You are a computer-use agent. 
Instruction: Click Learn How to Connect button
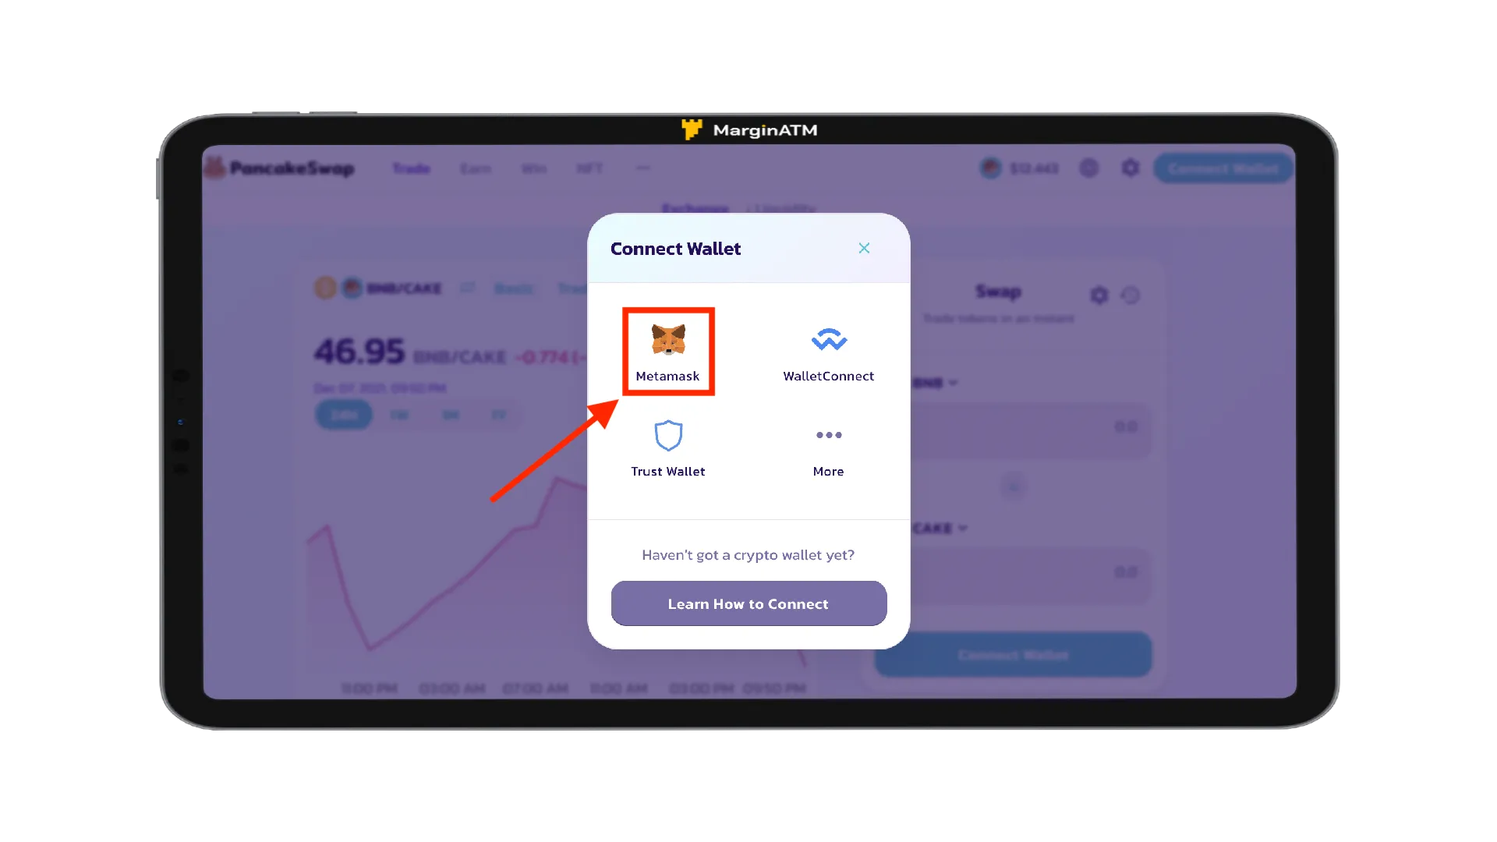click(x=748, y=603)
